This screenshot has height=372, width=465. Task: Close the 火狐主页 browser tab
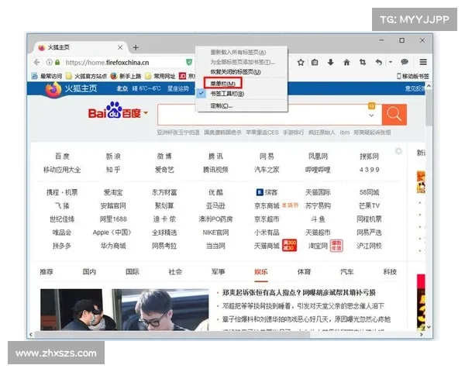point(119,47)
